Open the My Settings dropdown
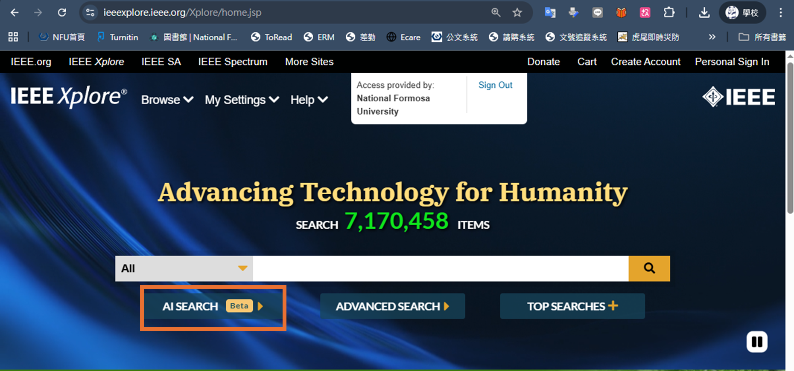The height and width of the screenshot is (371, 794). pyautogui.click(x=242, y=100)
